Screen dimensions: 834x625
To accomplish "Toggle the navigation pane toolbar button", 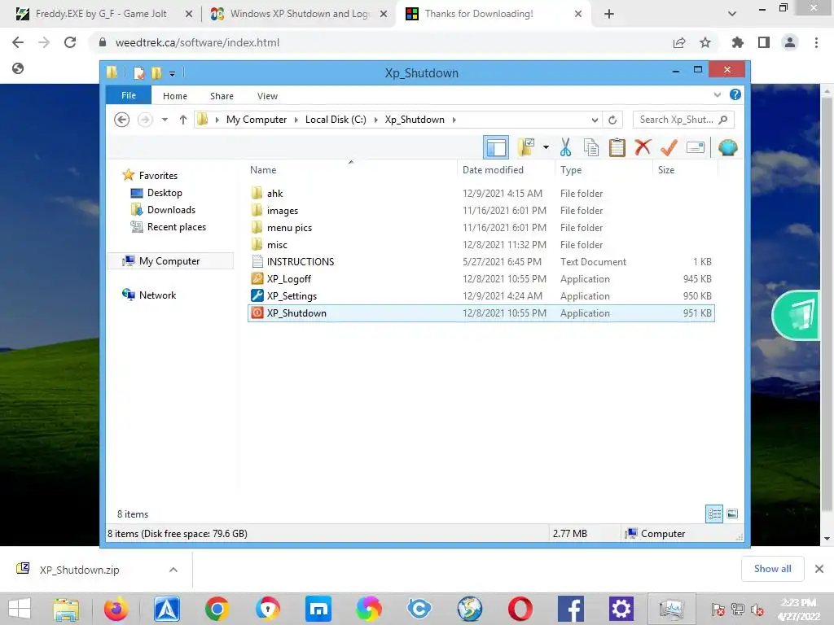I will point(496,148).
